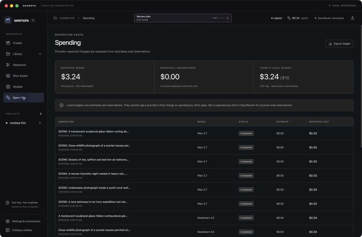Click the Reported spend $3.24 value
Screen dimensions: 362x237
click(71, 77)
